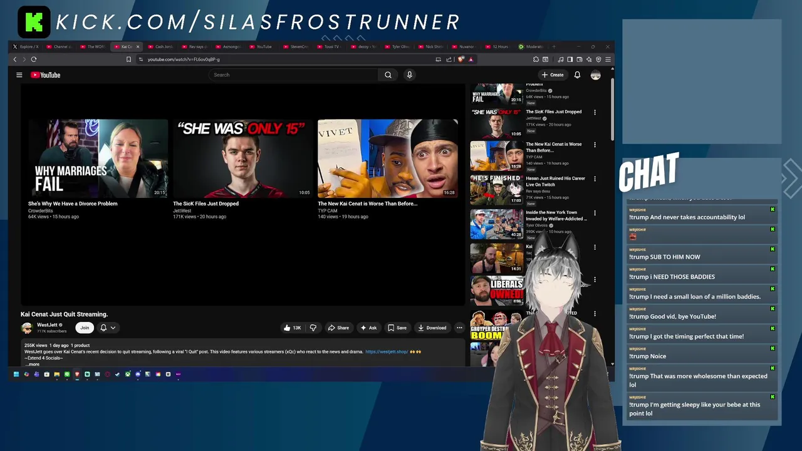Screen dimensions: 802x451
Task: Open the account avatar menu
Action: 595,75
